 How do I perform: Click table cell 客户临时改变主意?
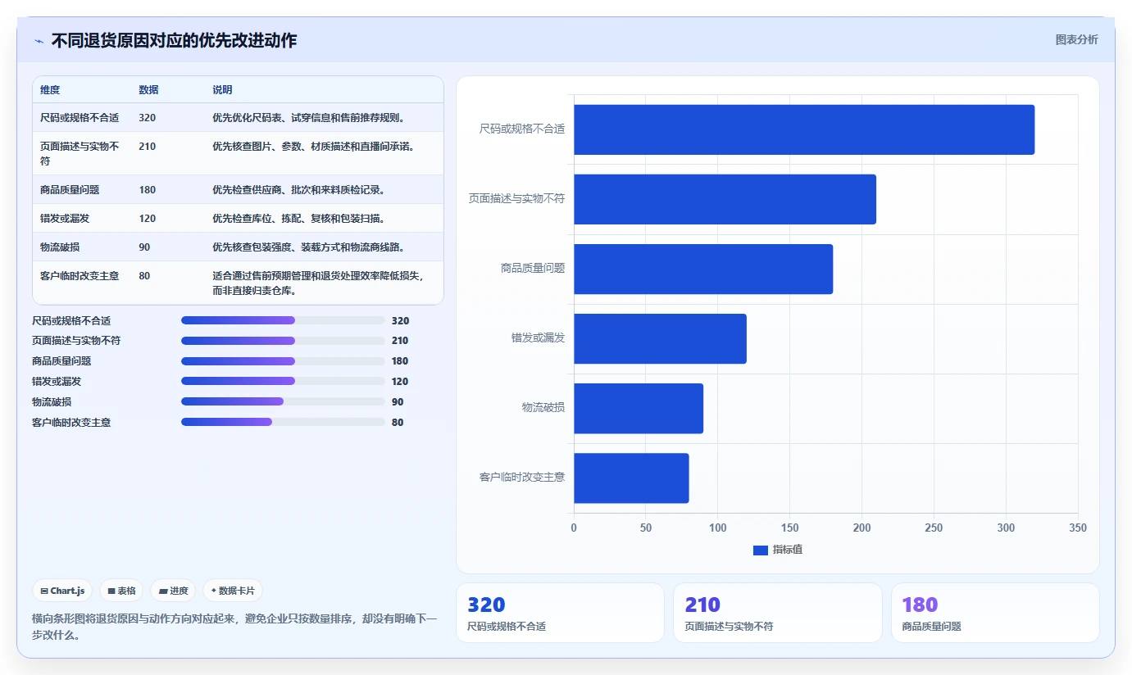point(80,276)
